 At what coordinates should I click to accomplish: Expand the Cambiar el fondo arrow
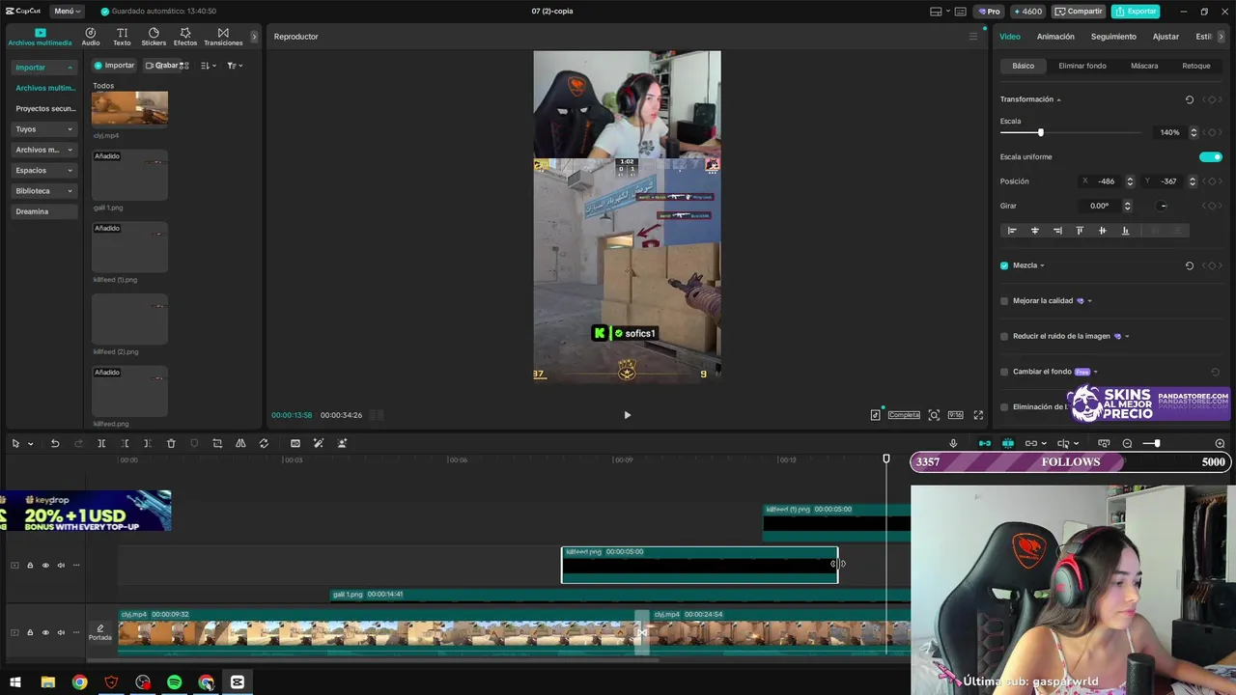1095,372
